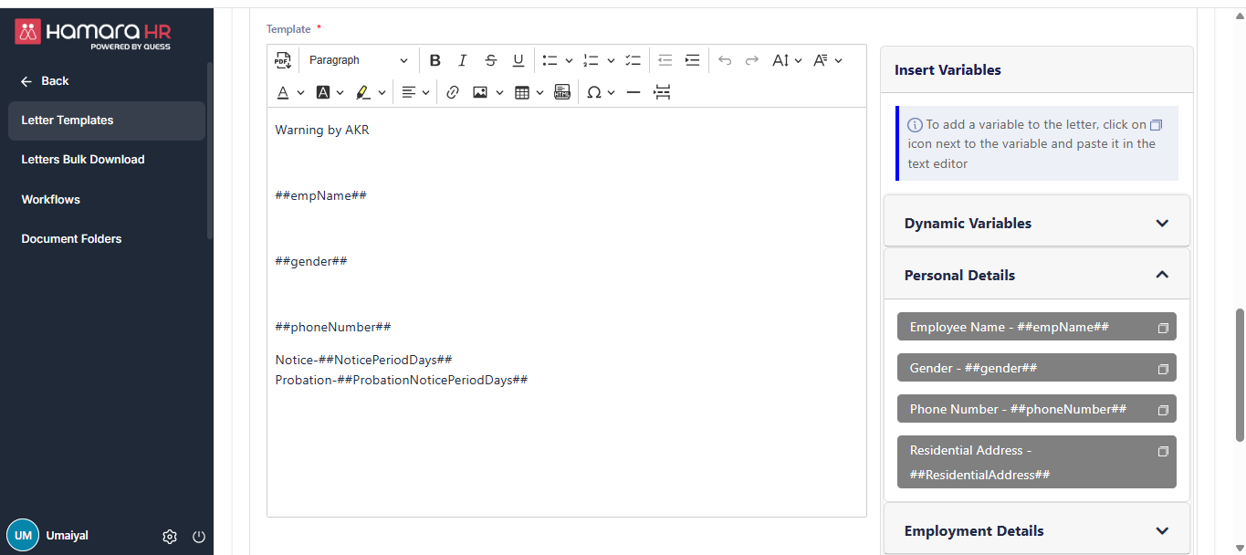Viewport: 1246px width, 555px height.
Task: Open the font family dropdown
Action: [x=827, y=60]
